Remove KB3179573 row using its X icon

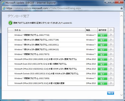(x=111, y=54)
